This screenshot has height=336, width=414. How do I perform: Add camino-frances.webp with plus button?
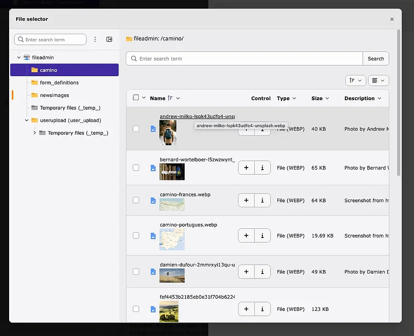click(x=246, y=200)
